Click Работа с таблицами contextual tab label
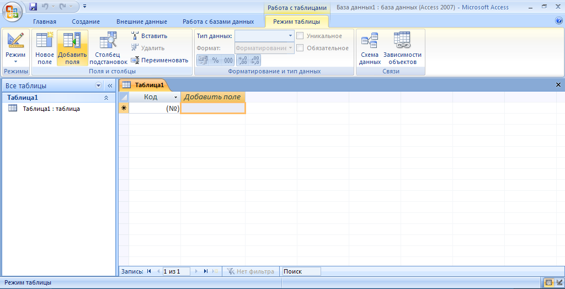The width and height of the screenshot is (565, 289). click(x=297, y=8)
